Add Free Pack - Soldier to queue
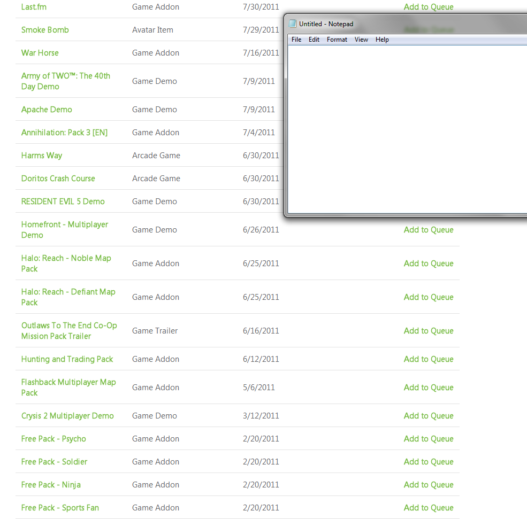This screenshot has height=519, width=527. point(429,462)
